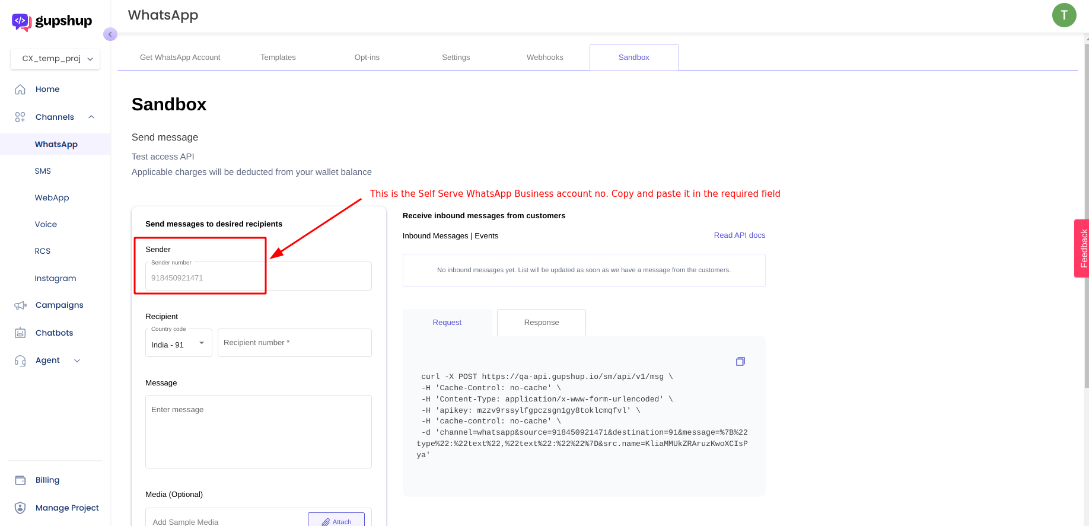This screenshot has width=1089, height=526.
Task: Click the Channels grid icon
Action: click(20, 117)
